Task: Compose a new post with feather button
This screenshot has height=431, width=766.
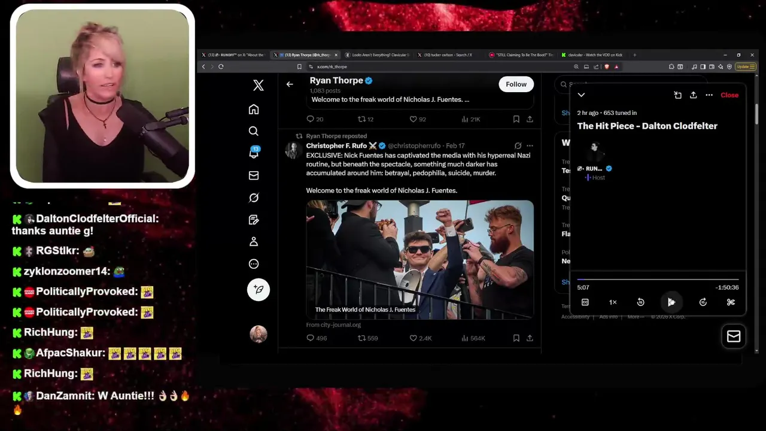Action: click(x=259, y=290)
